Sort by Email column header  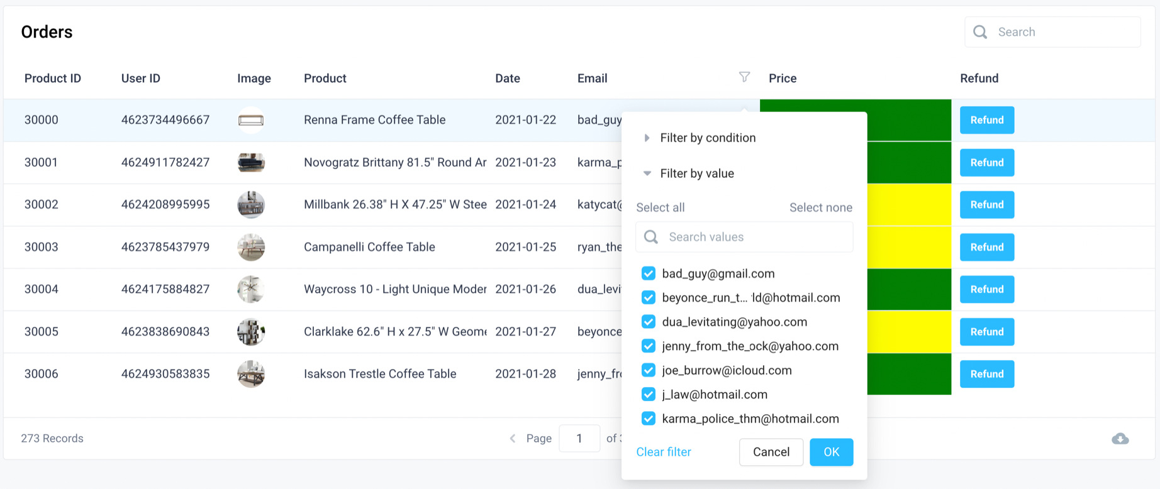coord(593,79)
